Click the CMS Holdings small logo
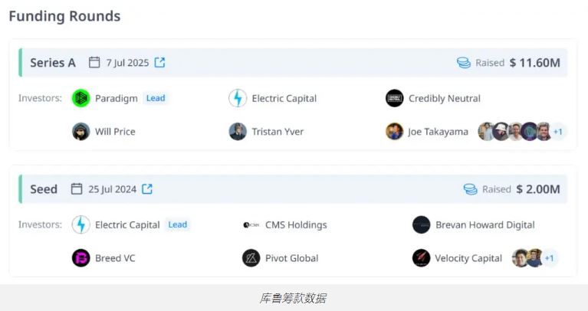 pos(251,224)
